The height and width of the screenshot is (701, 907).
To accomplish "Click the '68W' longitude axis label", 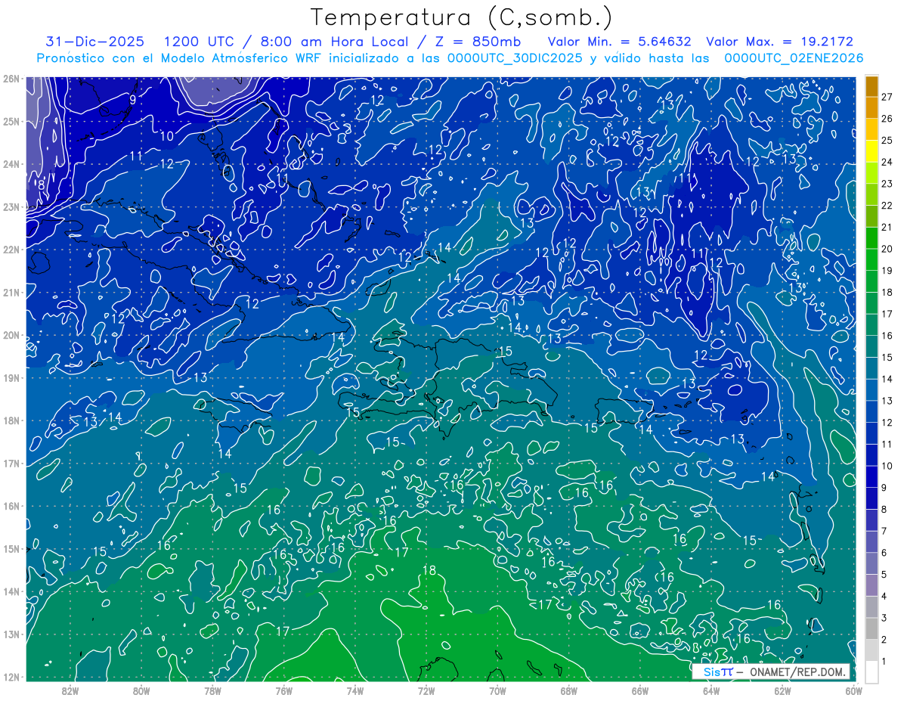I will click(568, 690).
